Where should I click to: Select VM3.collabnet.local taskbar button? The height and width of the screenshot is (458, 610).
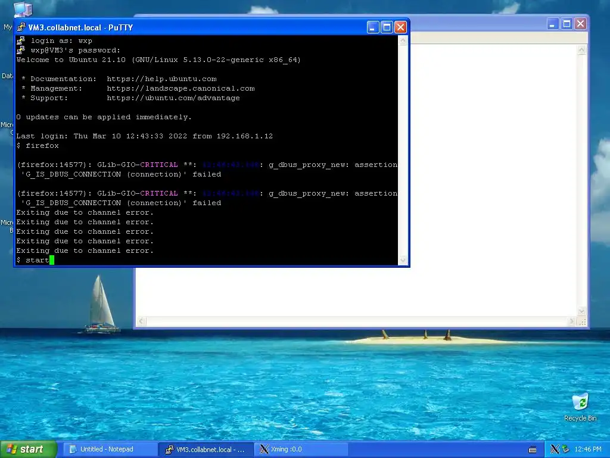(x=206, y=450)
